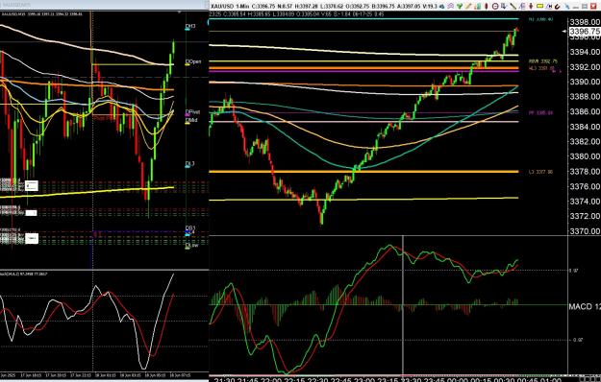Select the diagonal trend line tool
Viewport: 601px width, 382px height.
point(513,6)
